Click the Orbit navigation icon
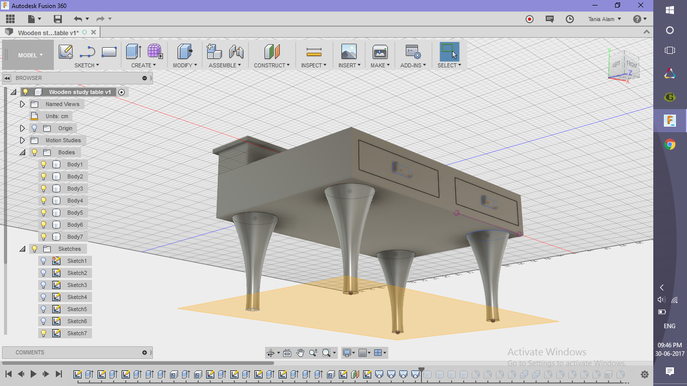The image size is (687, 386). click(x=271, y=353)
